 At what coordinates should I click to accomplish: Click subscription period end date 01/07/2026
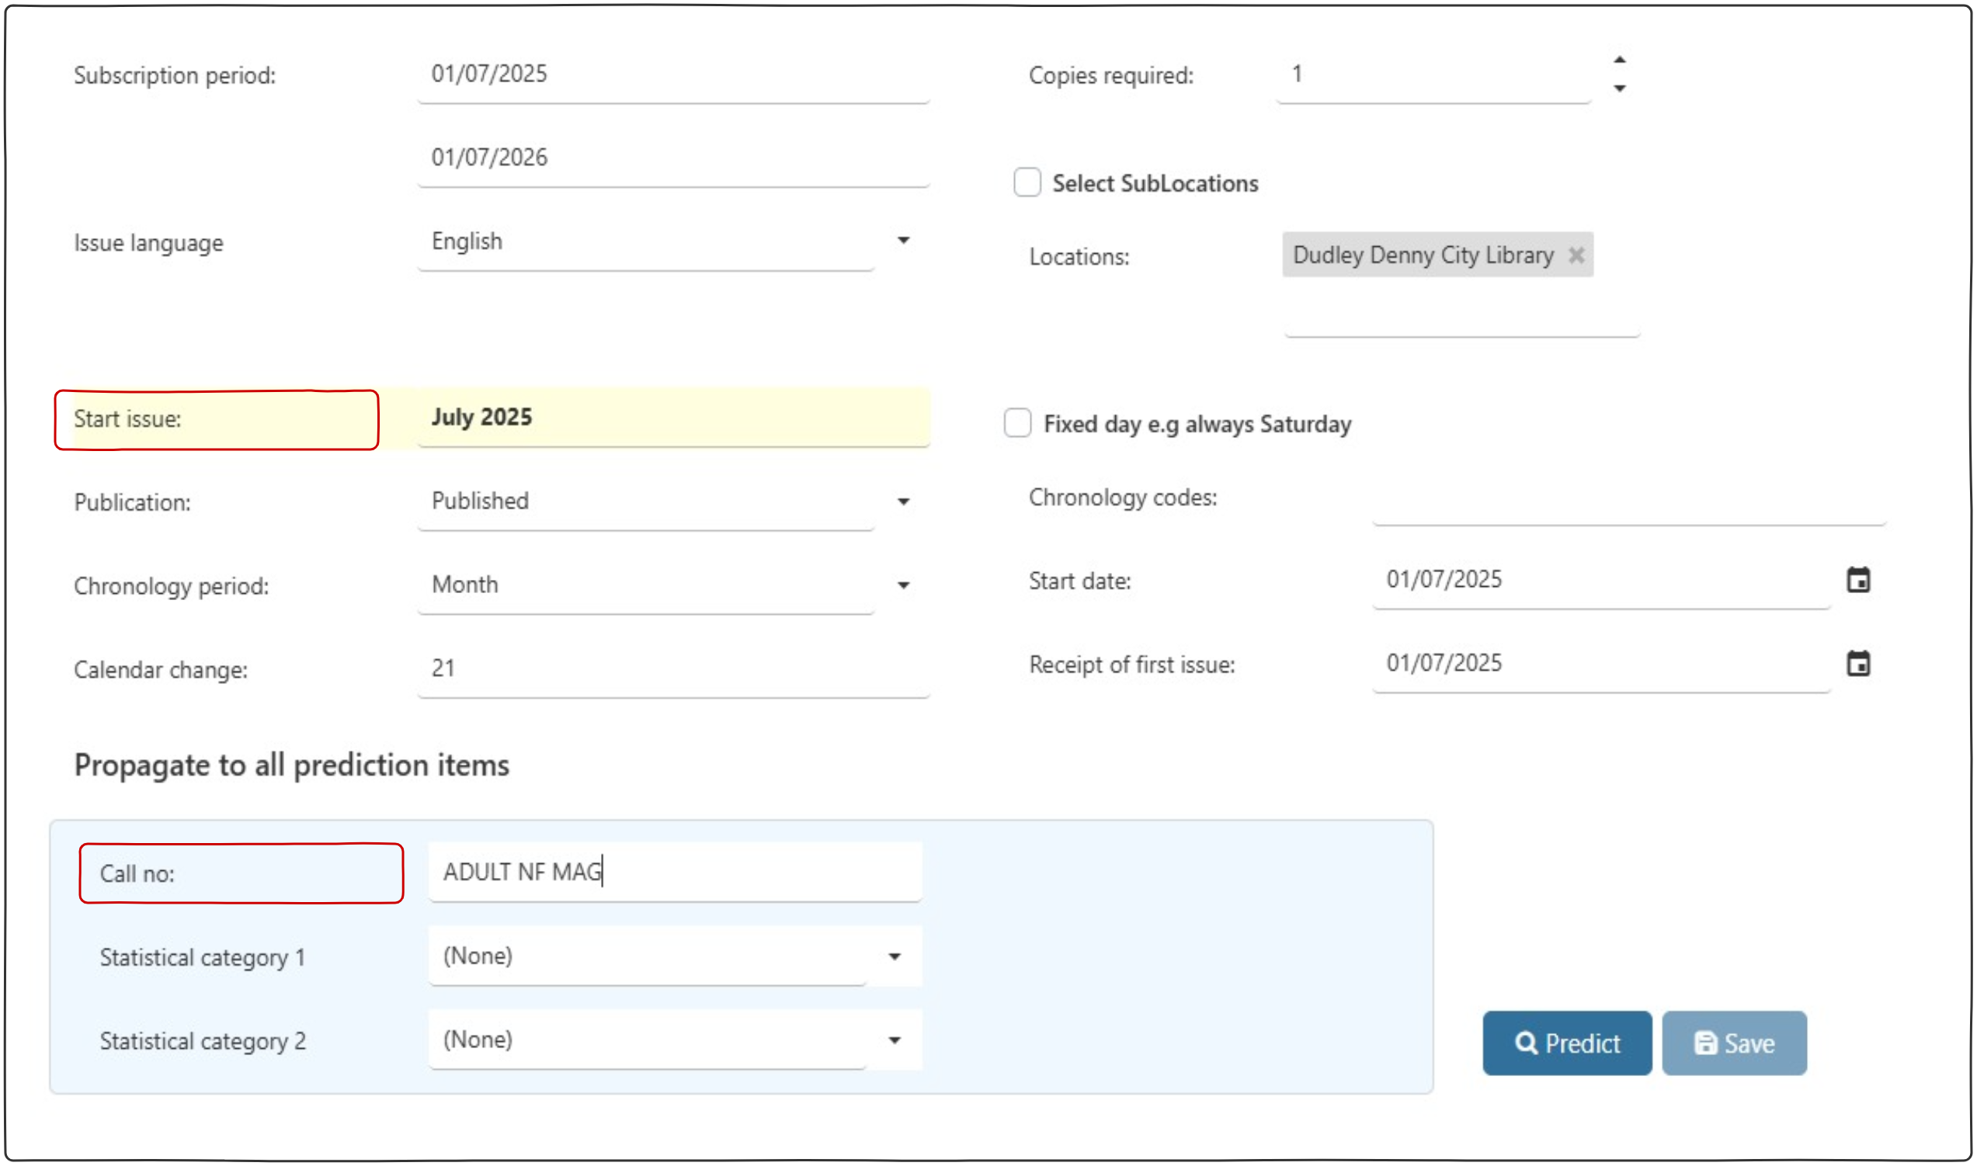point(674,158)
